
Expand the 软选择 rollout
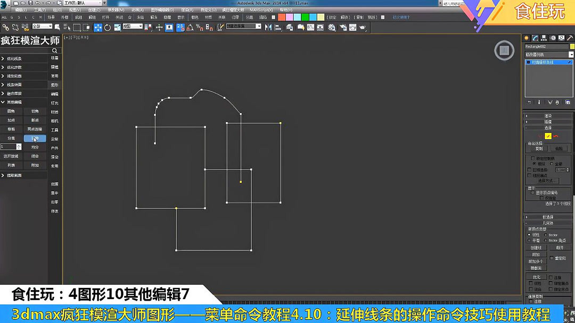click(548, 217)
